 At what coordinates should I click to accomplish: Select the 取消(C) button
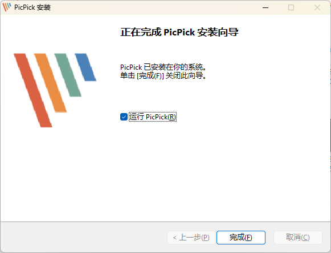(x=298, y=238)
